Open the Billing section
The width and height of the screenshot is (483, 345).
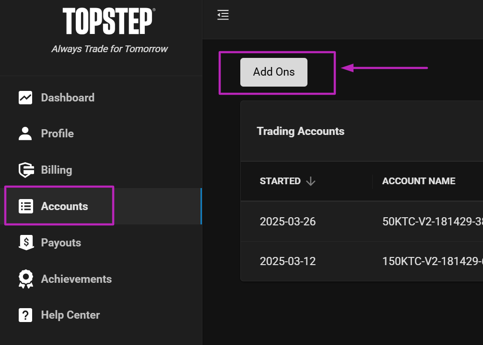coord(101,170)
